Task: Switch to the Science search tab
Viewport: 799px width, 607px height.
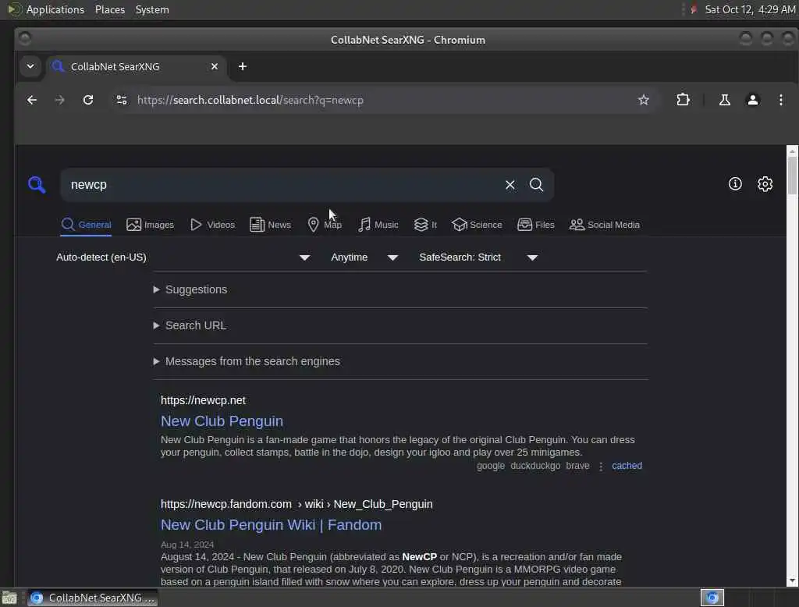Action: (x=477, y=225)
